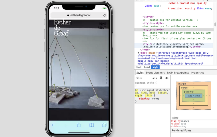217x137 pixels.
Task: Reload the page with the refresh icon
Action: point(105,15)
